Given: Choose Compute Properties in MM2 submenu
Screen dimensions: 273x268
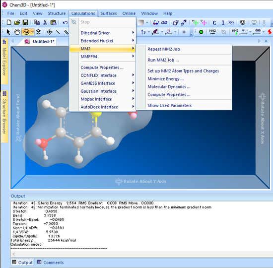Looking at the screenshot, I should pos(184,95).
